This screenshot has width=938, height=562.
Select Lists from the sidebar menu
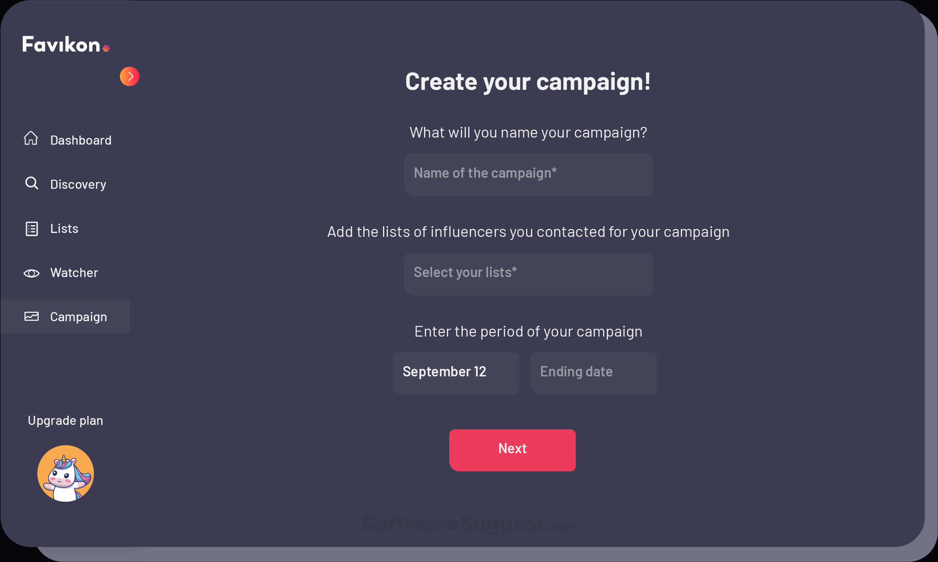point(64,228)
